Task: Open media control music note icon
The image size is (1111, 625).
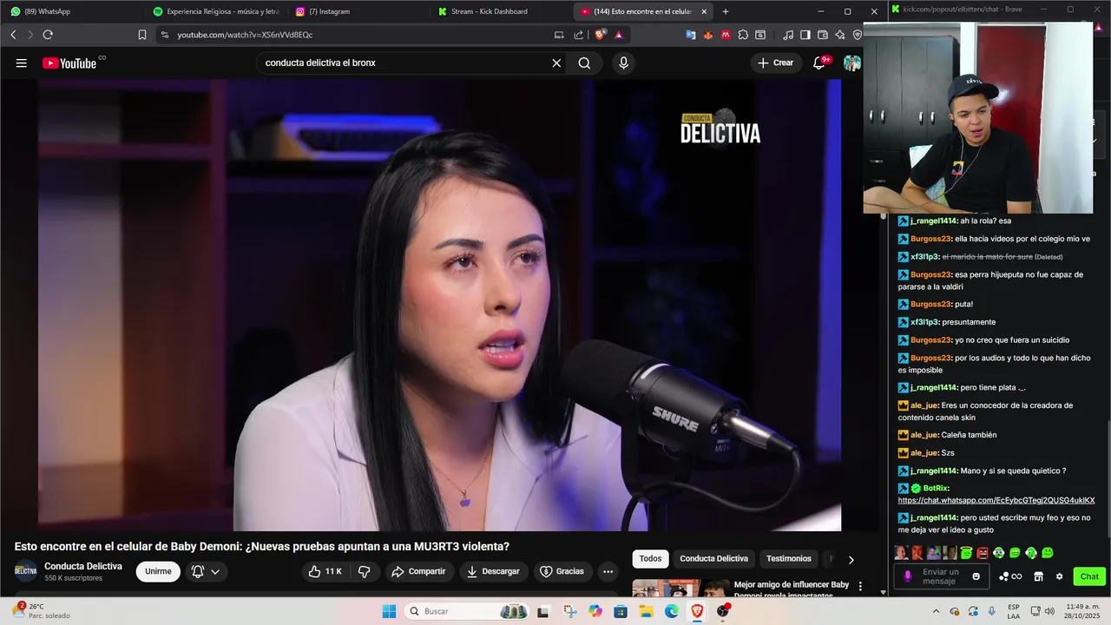Action: 788,35
